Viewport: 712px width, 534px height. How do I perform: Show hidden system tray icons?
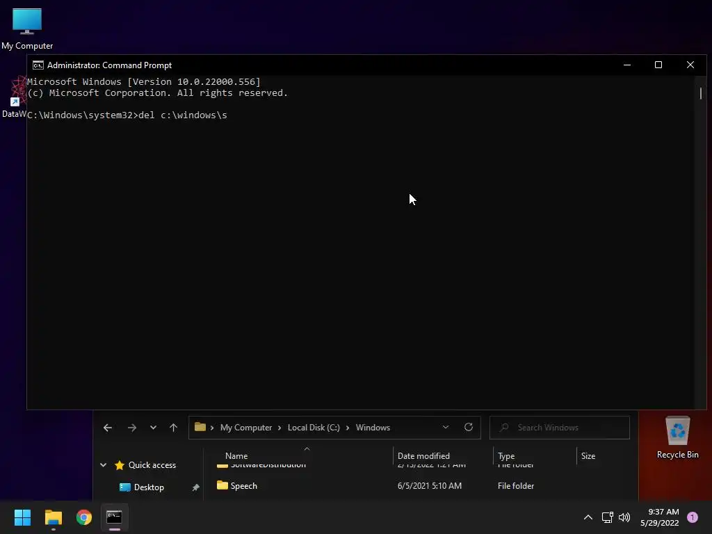point(588,517)
